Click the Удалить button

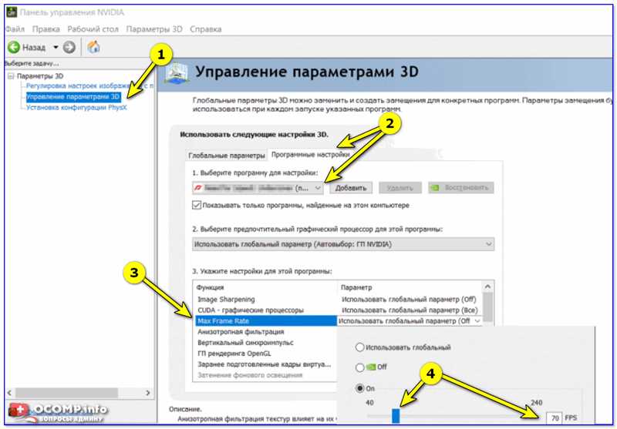[x=400, y=188]
